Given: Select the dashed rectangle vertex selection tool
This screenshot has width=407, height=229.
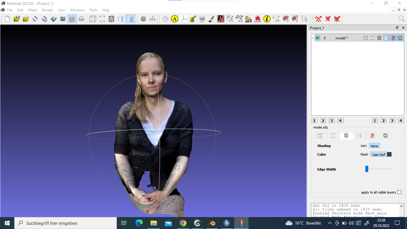Looking at the screenshot, I should pyautogui.click(x=276, y=19).
